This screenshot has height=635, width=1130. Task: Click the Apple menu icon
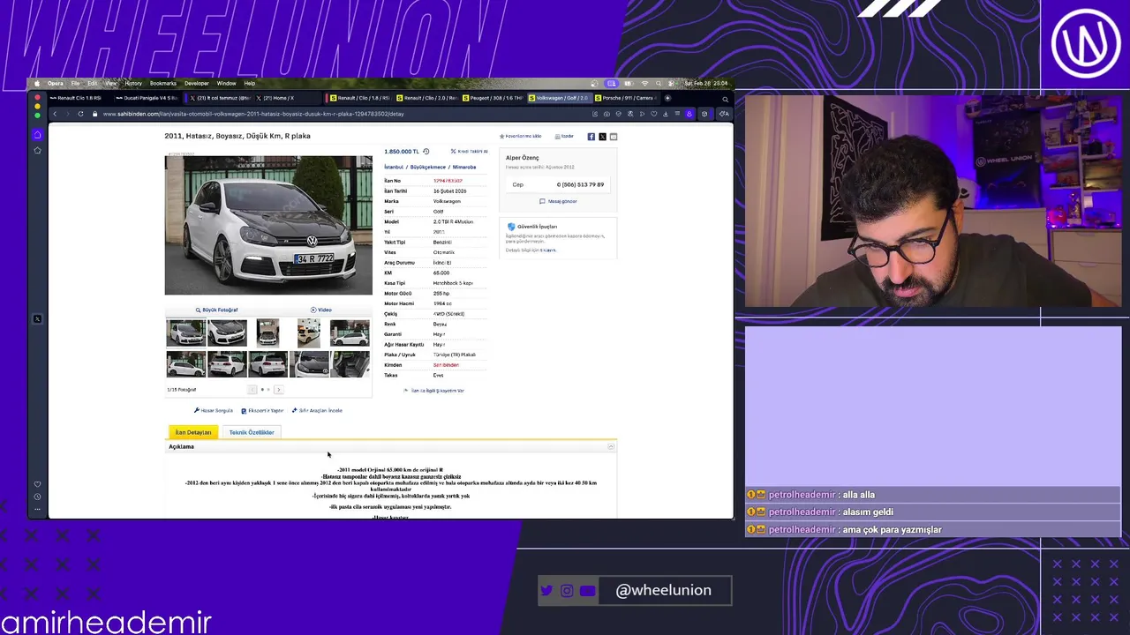click(x=36, y=83)
